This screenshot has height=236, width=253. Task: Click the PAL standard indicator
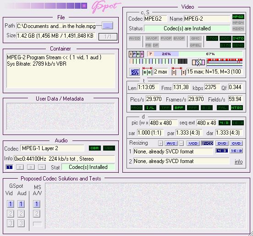pyautogui.click(x=223, y=107)
